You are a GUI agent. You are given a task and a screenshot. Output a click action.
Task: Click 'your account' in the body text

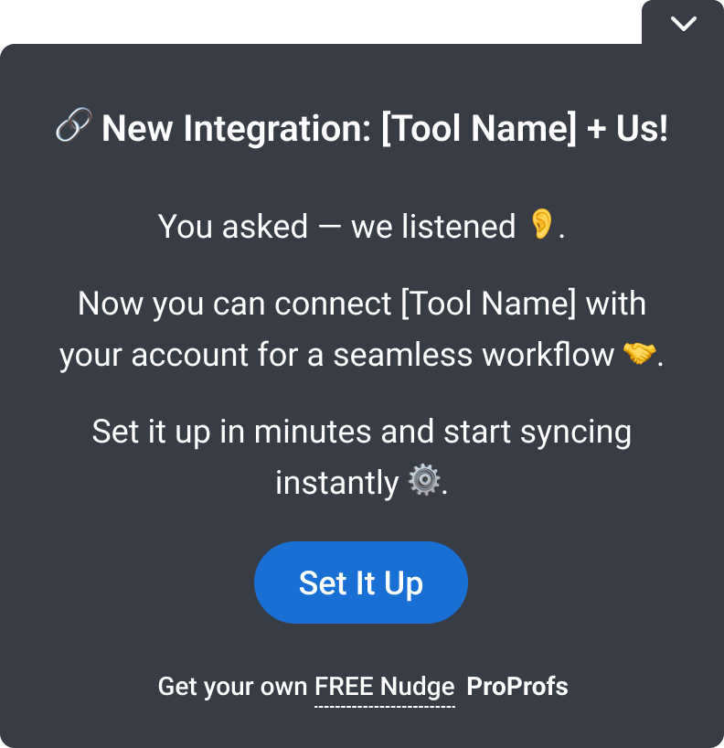click(152, 355)
